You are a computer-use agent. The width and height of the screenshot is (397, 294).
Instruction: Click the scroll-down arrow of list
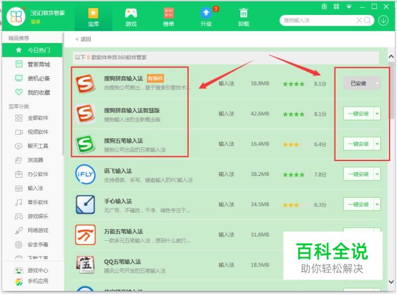(391, 281)
